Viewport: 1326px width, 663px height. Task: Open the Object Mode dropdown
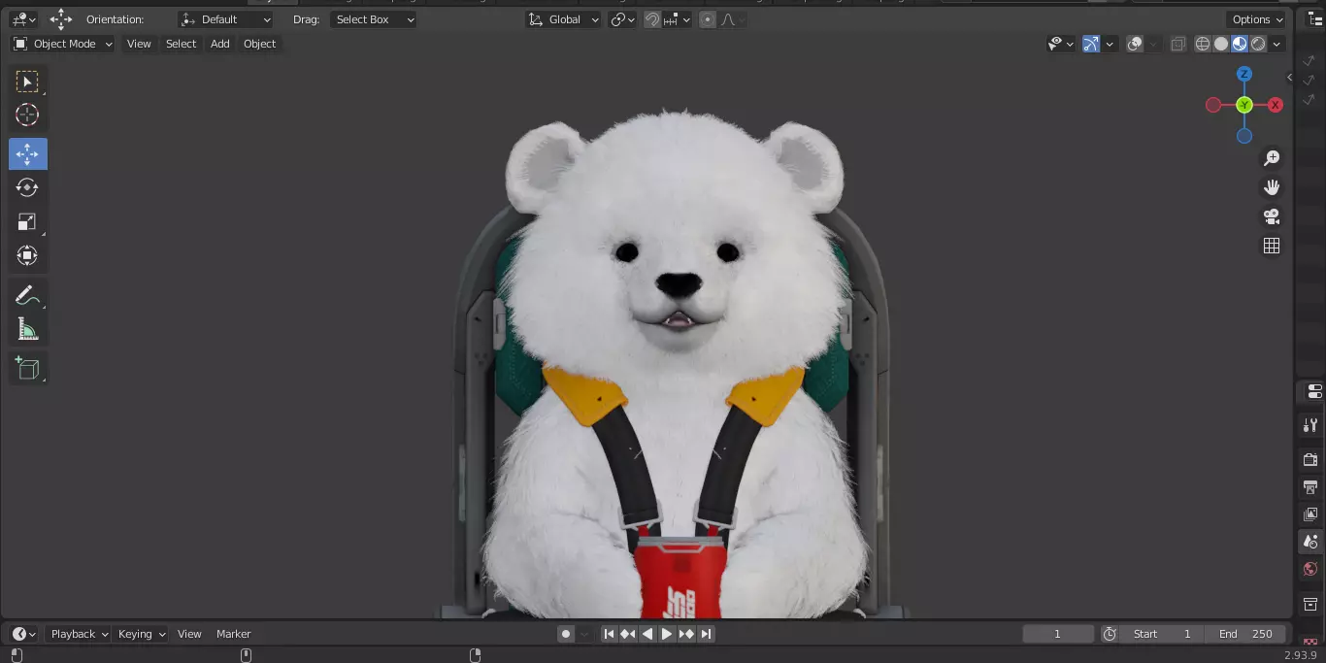pos(62,44)
